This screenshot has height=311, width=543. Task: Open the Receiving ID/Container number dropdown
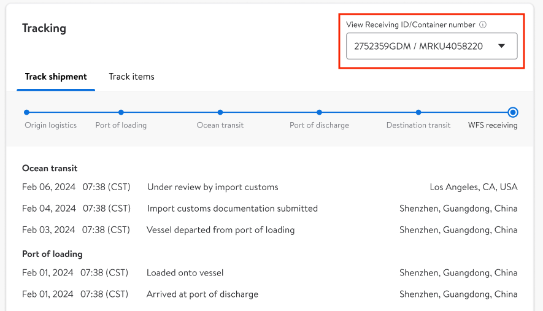(431, 46)
